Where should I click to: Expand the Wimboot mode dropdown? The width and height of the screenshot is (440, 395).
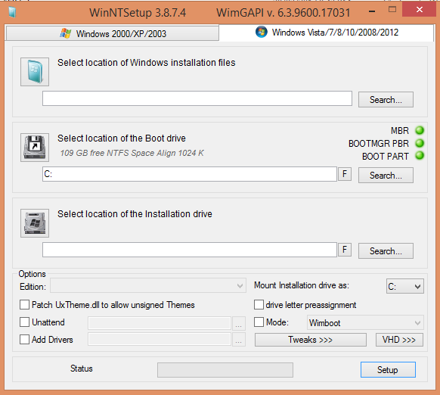coord(365,322)
